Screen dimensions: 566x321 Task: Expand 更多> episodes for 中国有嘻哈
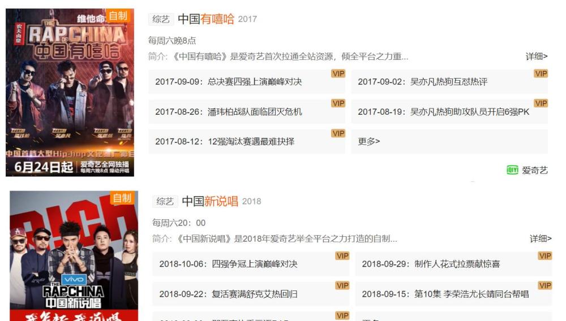coord(449,142)
